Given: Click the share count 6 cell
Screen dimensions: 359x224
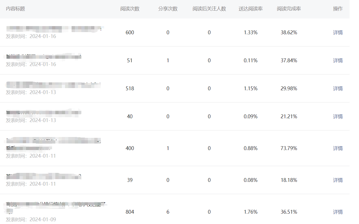Looking at the screenshot, I should click(168, 212).
